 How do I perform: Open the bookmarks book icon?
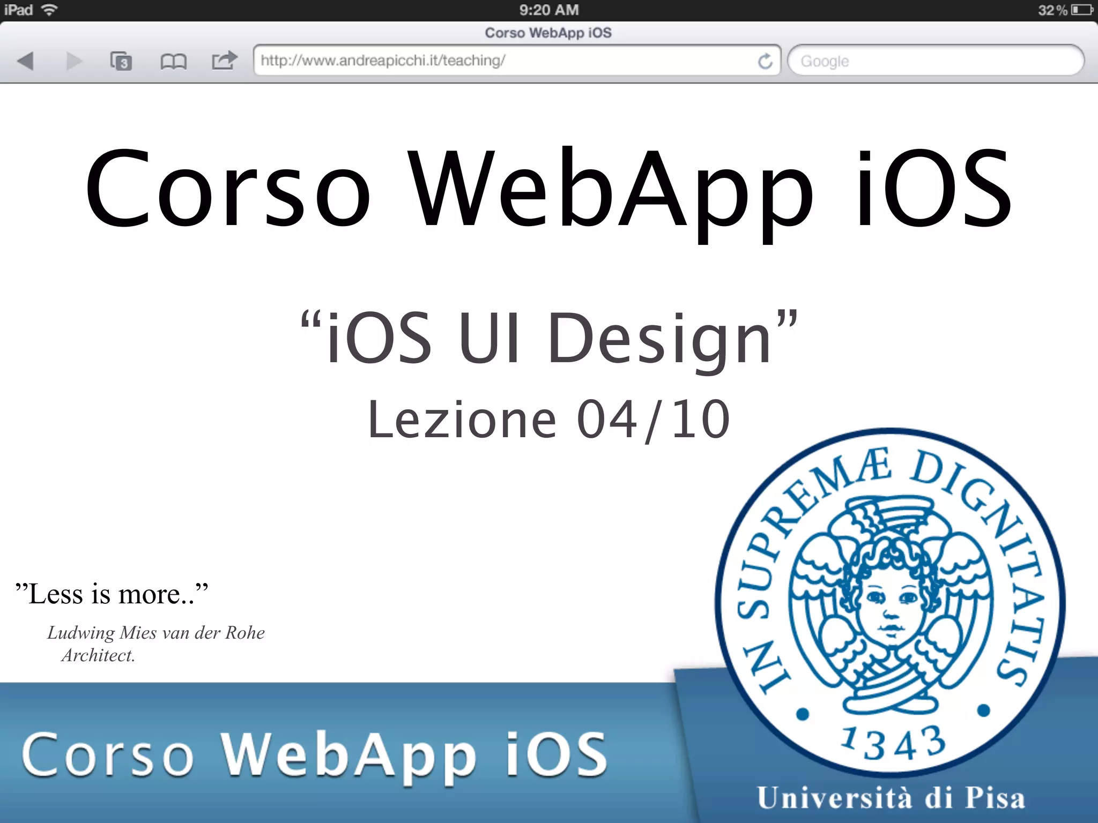(173, 62)
